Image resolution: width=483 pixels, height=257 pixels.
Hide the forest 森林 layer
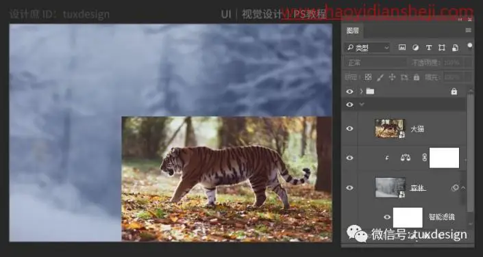coord(349,188)
